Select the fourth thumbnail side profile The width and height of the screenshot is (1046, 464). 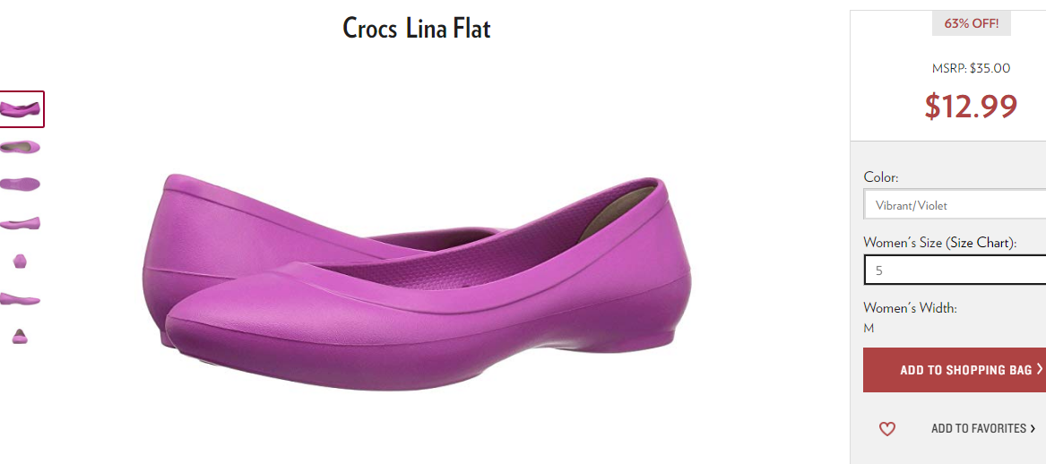pyautogui.click(x=20, y=223)
